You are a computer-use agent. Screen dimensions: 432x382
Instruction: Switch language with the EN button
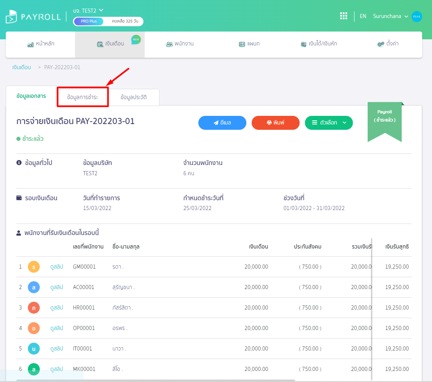[363, 16]
